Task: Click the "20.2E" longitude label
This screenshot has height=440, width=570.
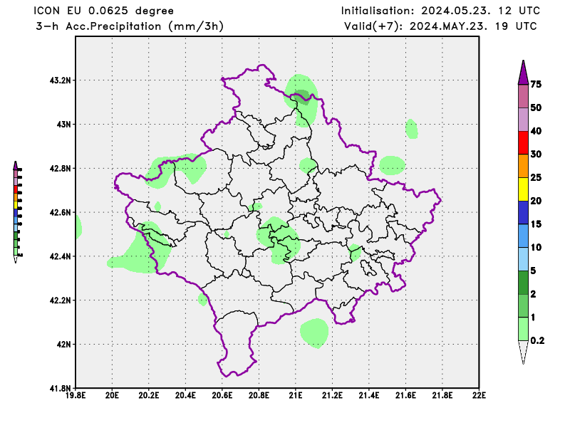Action: pyautogui.click(x=149, y=395)
